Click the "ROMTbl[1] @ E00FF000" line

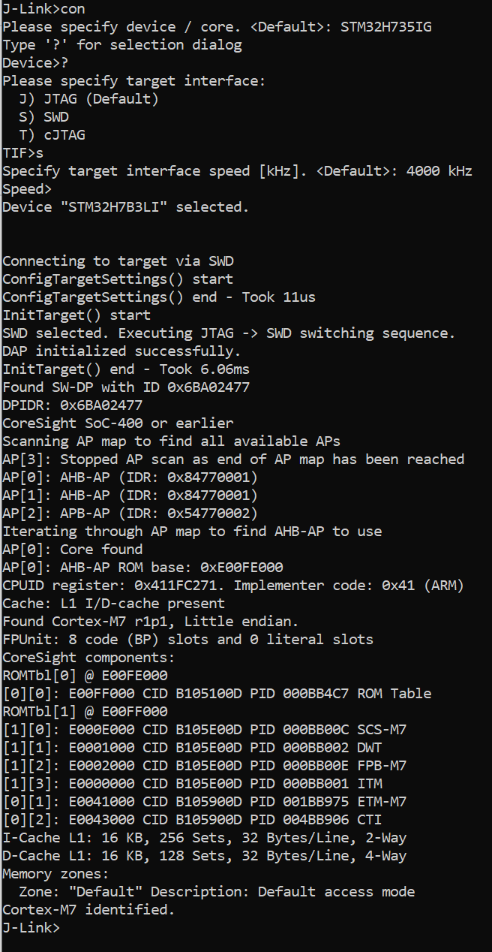(x=85, y=712)
